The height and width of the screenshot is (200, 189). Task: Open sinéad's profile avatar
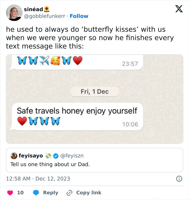(14, 12)
